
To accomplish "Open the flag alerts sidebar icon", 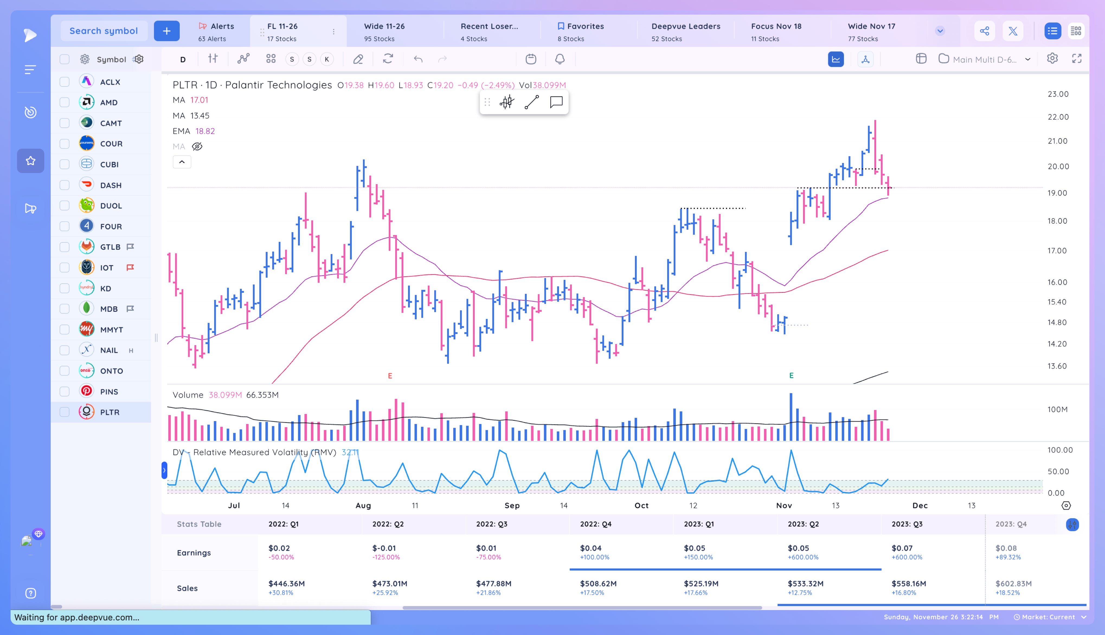I will [x=30, y=209].
